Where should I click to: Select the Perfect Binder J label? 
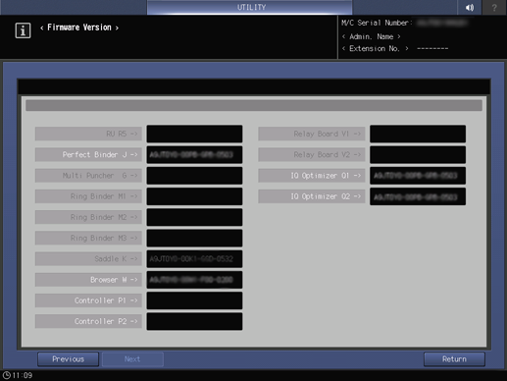click(88, 154)
